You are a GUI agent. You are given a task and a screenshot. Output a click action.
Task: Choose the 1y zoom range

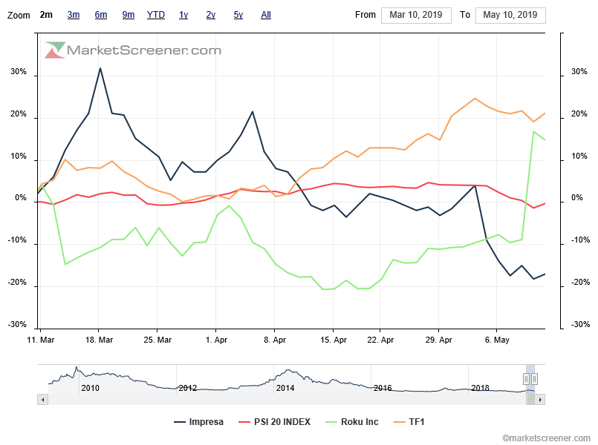(183, 15)
